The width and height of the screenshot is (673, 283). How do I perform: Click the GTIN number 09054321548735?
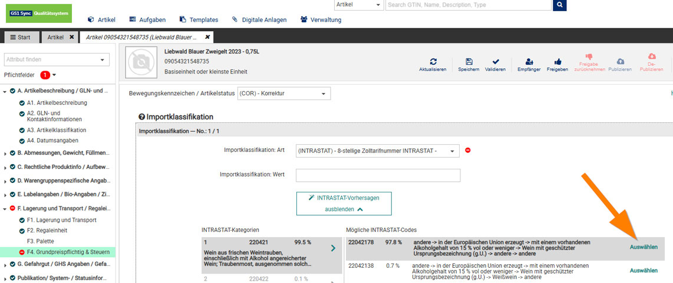coord(187,61)
